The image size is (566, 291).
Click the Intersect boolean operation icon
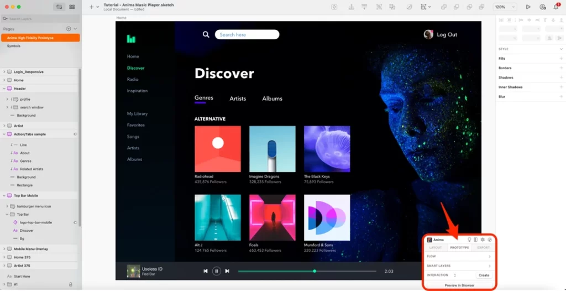[x=469, y=7]
